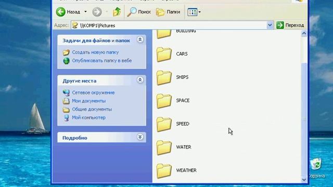Select the SHIPS folder icon
The image size is (333, 187).
(x=164, y=77)
